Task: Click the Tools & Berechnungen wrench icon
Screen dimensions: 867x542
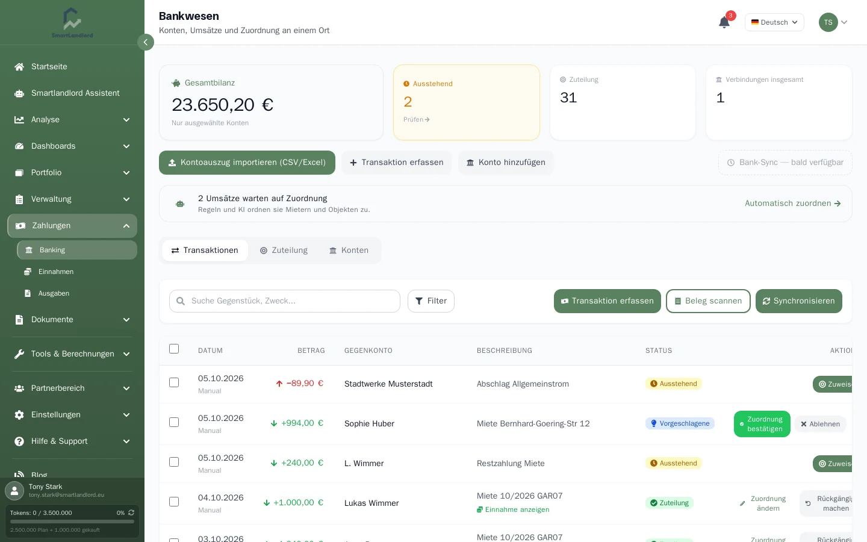Action: point(19,354)
